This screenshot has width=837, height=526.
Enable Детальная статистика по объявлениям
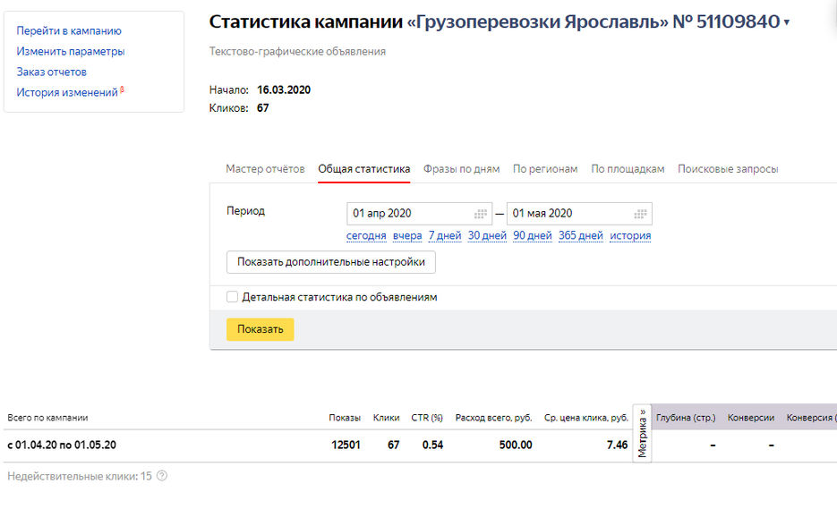(232, 296)
